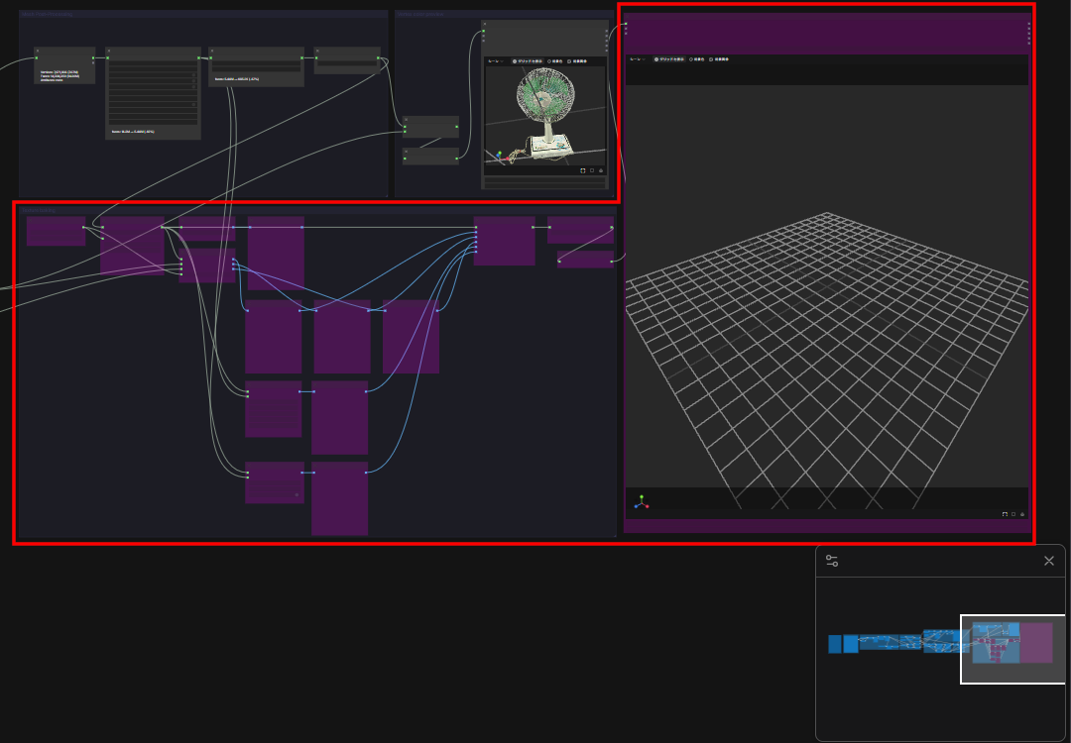Click the XYZ axis gizmo in the fan preview

(504, 157)
